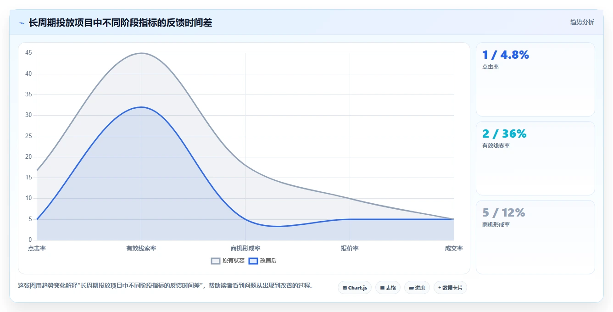Image resolution: width=613 pixels, height=312 pixels.
Task: Click the 成交率 x-axis label
Action: click(x=454, y=248)
